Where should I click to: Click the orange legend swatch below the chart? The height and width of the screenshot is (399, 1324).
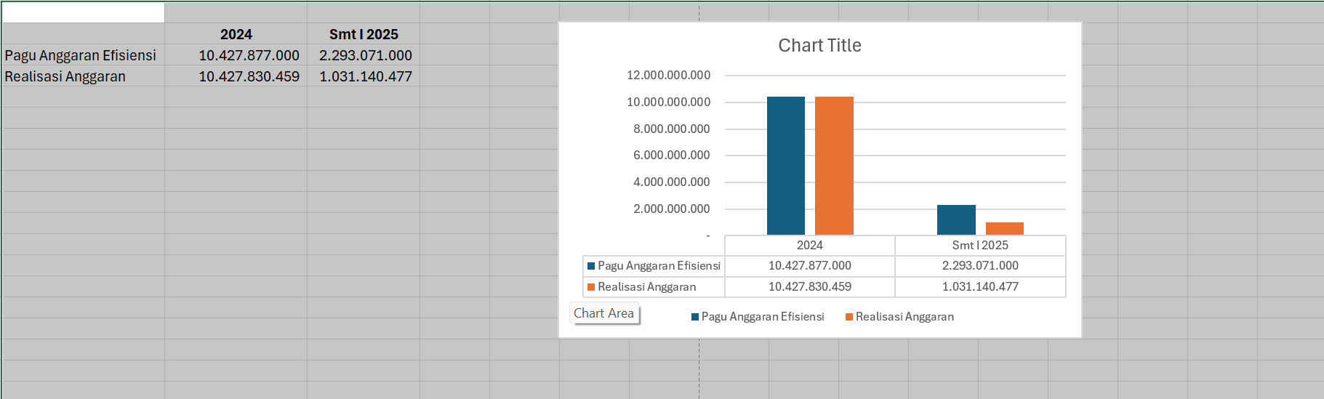tap(849, 317)
